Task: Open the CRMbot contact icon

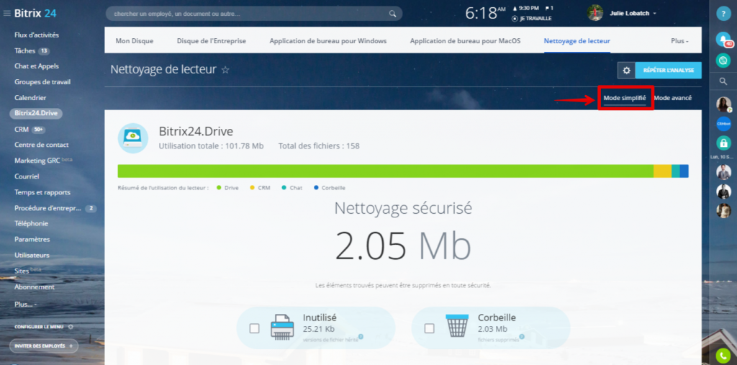Action: pyautogui.click(x=723, y=123)
